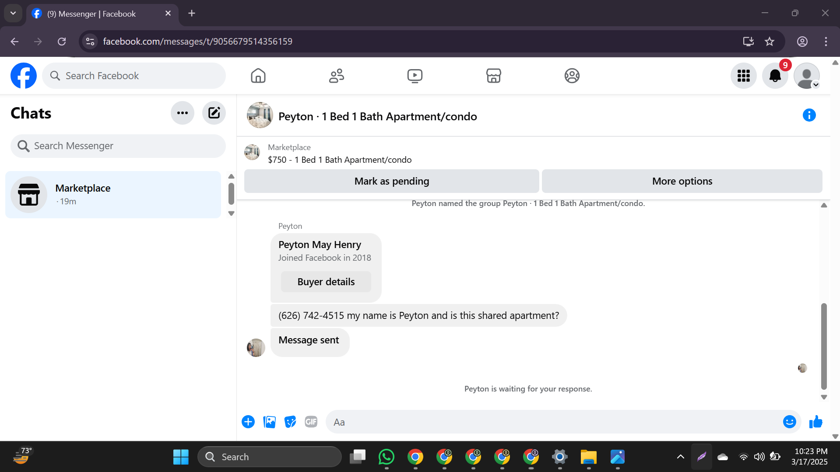Viewport: 840px width, 472px height.
Task: Open Buyer details
Action: (326, 282)
